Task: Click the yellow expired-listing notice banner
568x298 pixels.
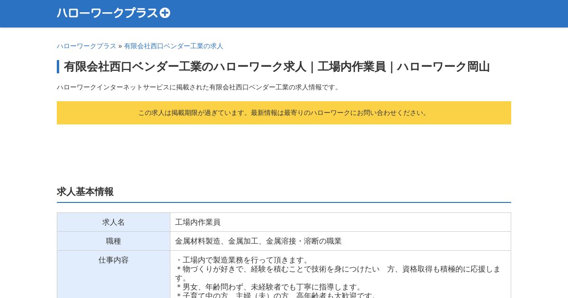Action: pyautogui.click(x=284, y=113)
